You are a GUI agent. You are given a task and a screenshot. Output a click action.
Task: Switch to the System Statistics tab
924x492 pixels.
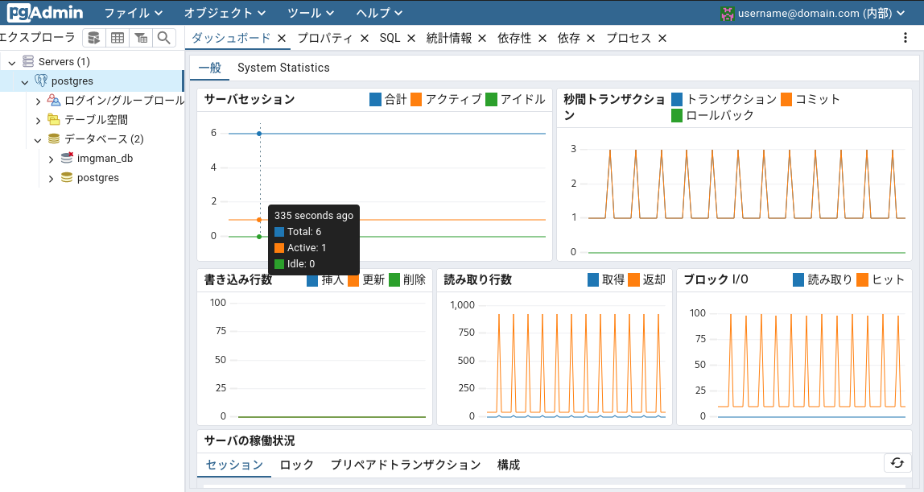[283, 68]
